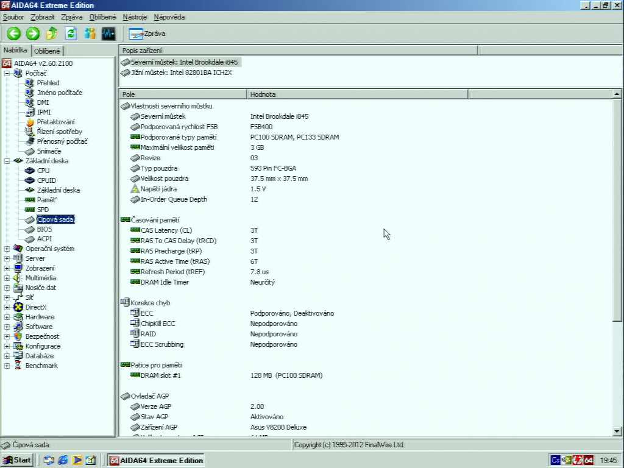The width and height of the screenshot is (624, 468).
Task: Collapse the Počítač tree node
Action: [7, 73]
